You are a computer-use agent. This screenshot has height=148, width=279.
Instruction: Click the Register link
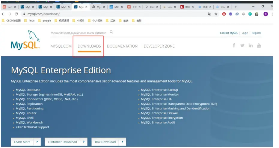coord(257,33)
